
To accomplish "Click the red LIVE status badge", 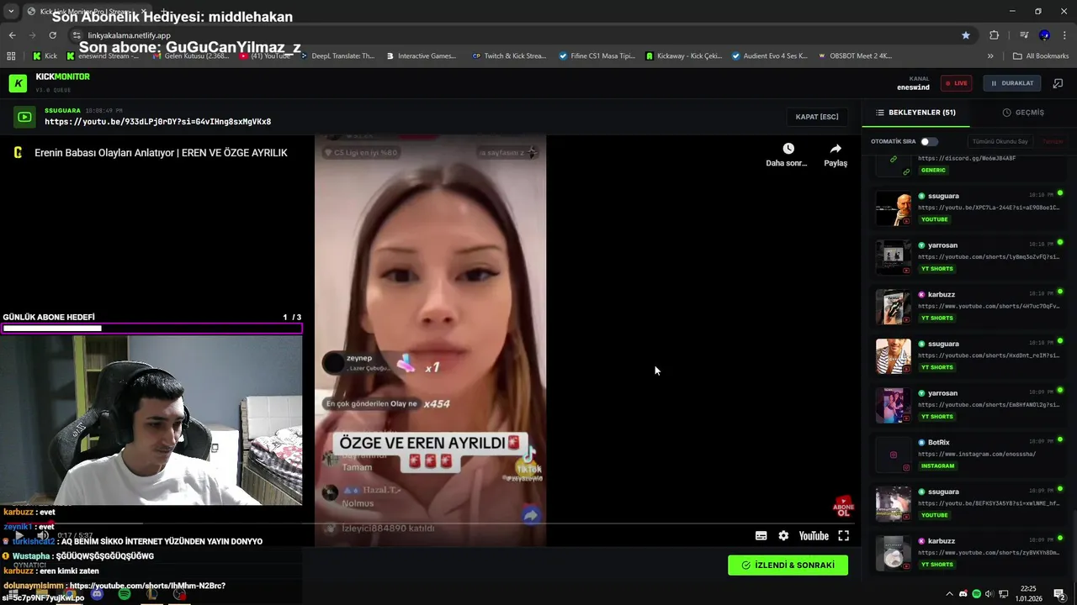I will coord(956,83).
